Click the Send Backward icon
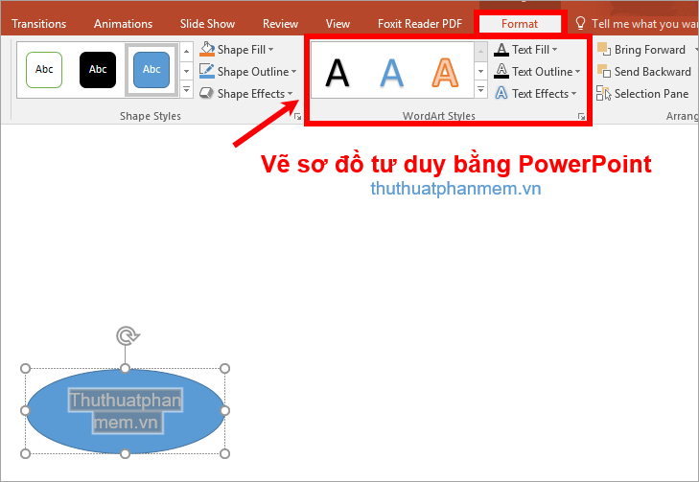Screen dimensions: 699x482 coord(604,71)
